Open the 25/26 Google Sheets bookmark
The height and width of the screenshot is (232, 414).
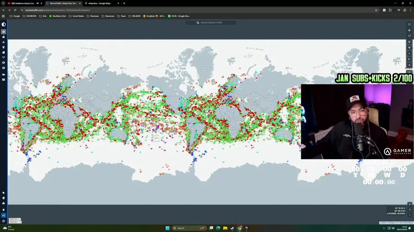179,16
